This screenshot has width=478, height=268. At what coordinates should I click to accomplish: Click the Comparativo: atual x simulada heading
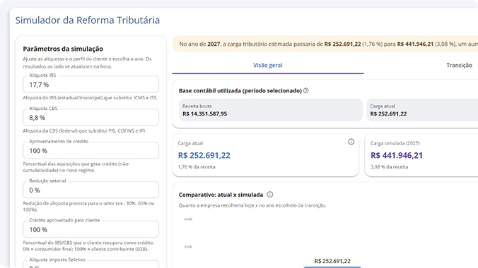pyautogui.click(x=221, y=195)
